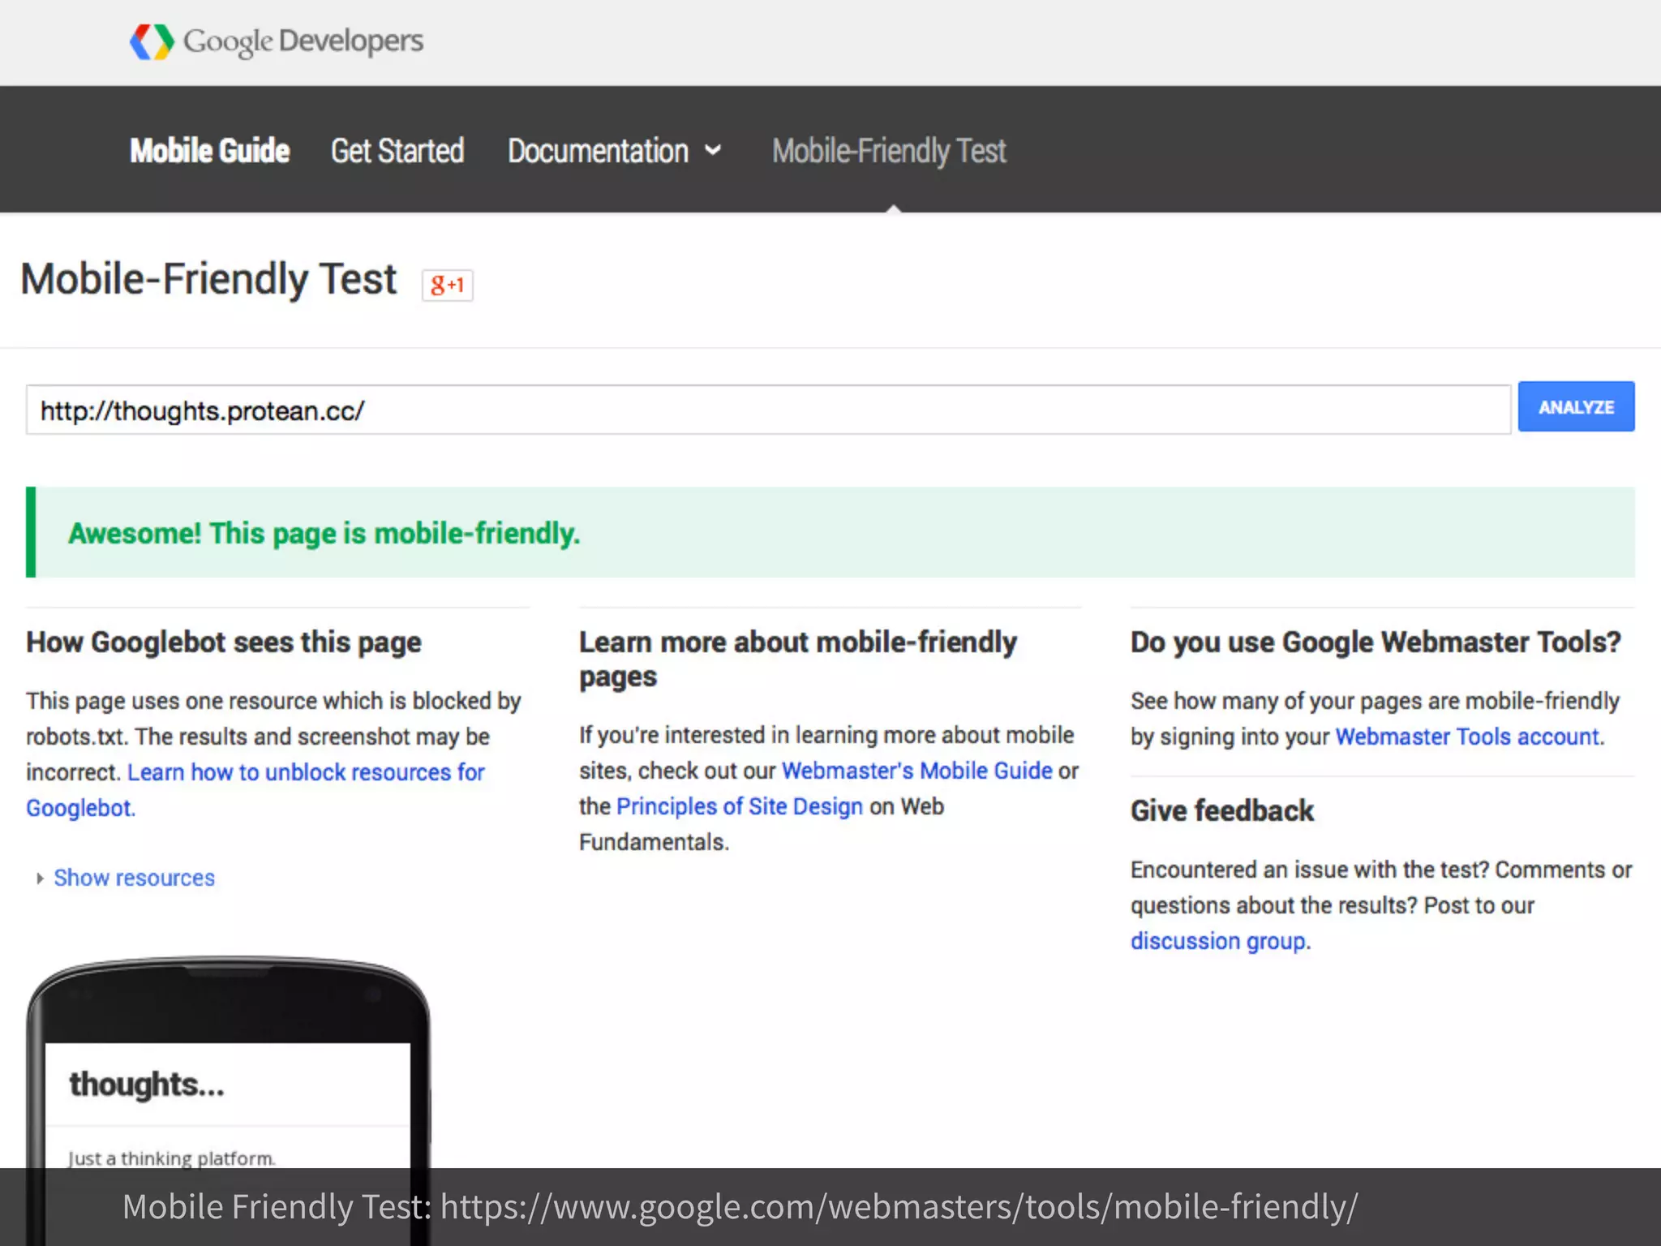Open Learn how to unblock resources link
The height and width of the screenshot is (1246, 1661).
tap(306, 772)
